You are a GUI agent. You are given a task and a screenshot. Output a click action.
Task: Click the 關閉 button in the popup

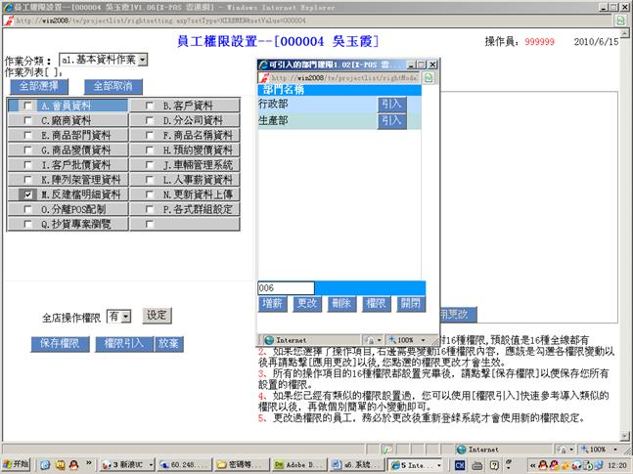coord(410,304)
